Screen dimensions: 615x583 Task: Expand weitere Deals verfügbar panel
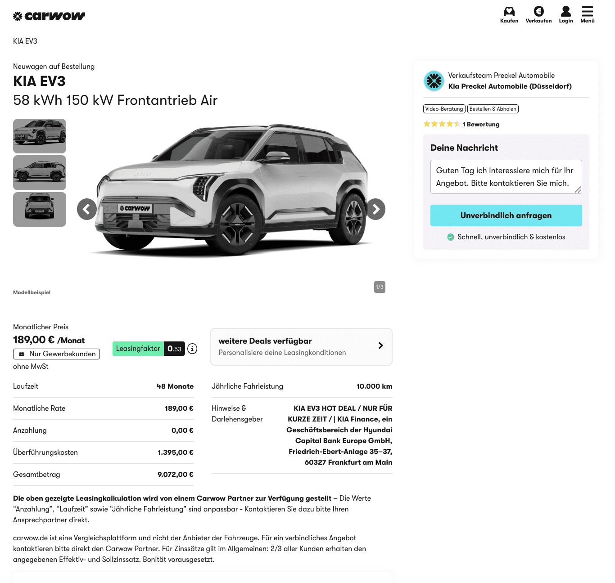[301, 347]
